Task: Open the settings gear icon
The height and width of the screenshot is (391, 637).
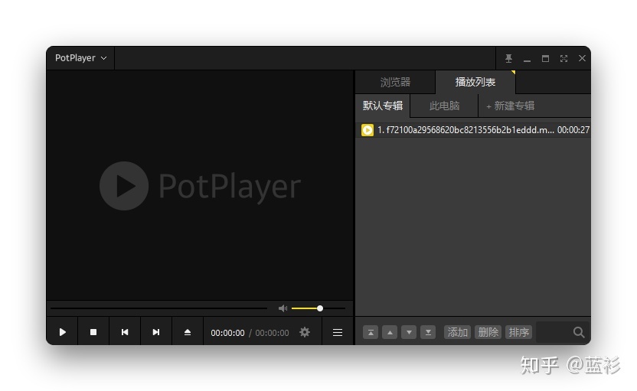Action: point(305,332)
